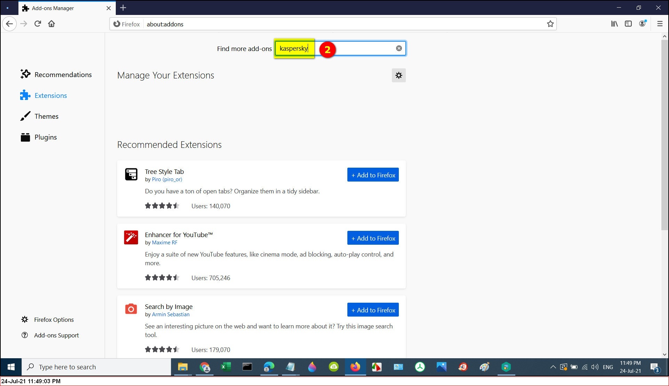Add Enhancer for YouTube to Firefox
The width and height of the screenshot is (669, 386).
coord(373,238)
